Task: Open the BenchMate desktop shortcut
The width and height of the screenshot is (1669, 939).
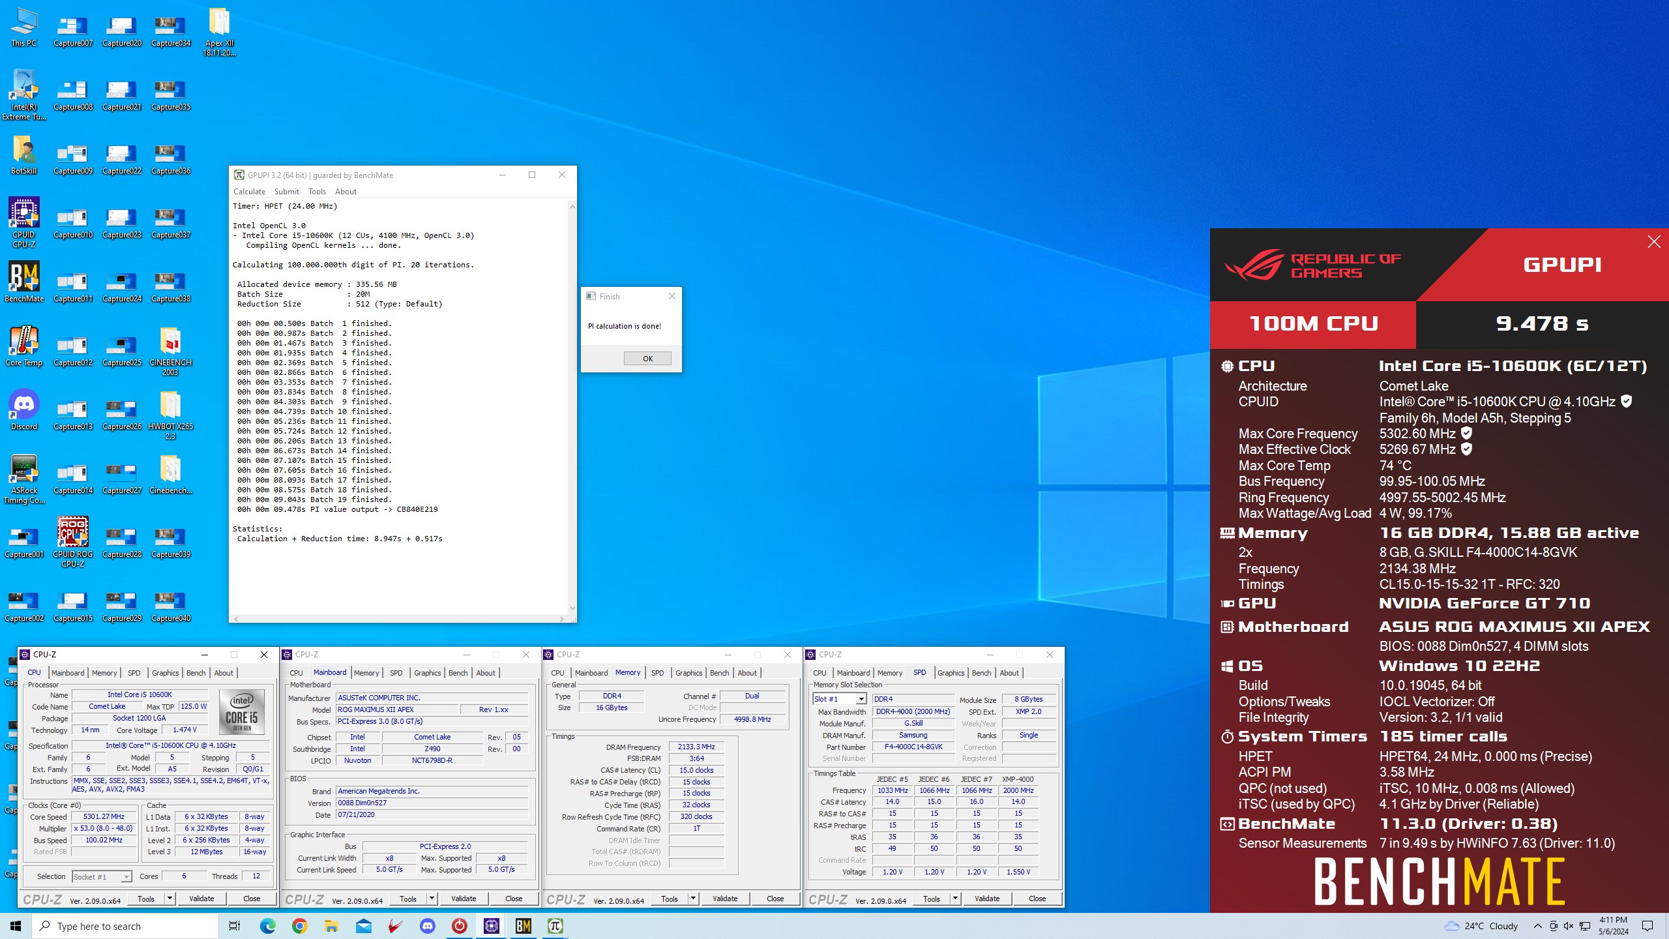Action: (24, 282)
